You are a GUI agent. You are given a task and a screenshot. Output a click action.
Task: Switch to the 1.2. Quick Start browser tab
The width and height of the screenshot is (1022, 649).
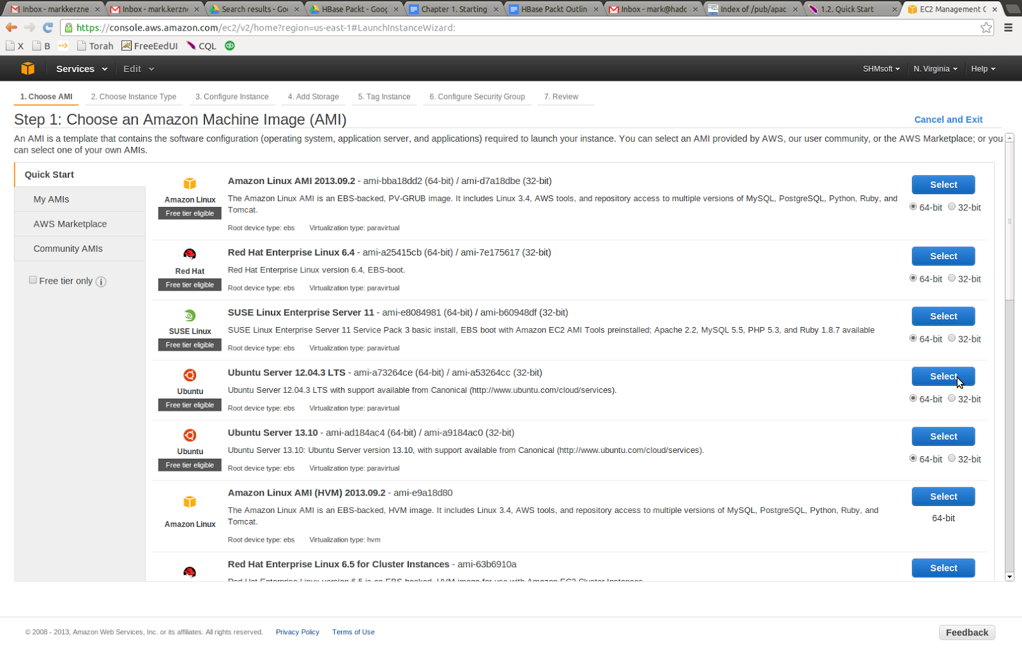tap(852, 10)
